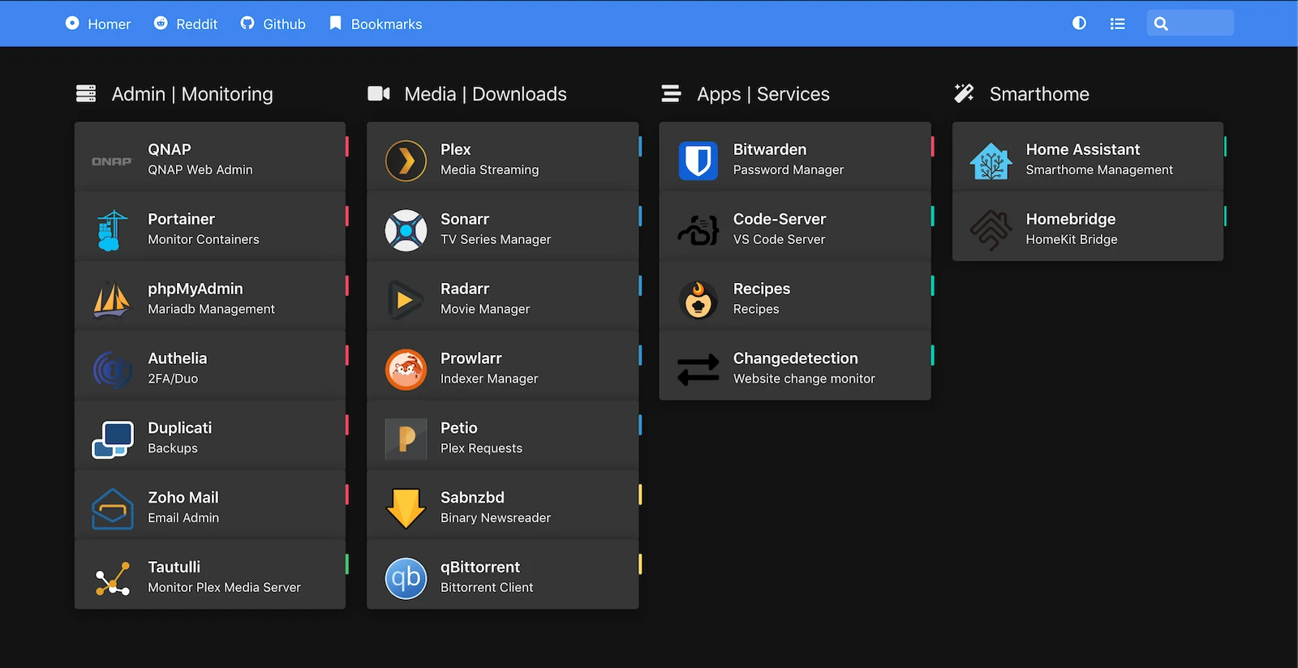Click the Prowlarr icon
This screenshot has height=668, width=1298.
(x=406, y=370)
